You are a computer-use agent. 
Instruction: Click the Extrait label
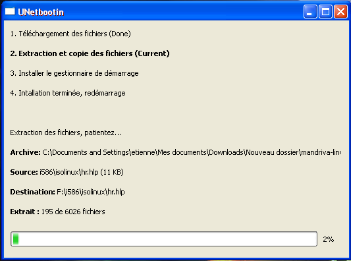[24, 212]
